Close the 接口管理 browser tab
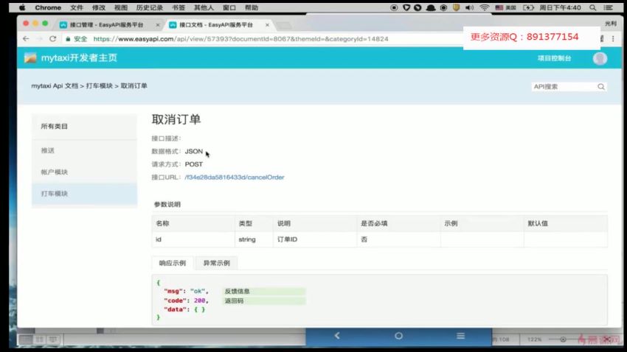 pos(158,24)
